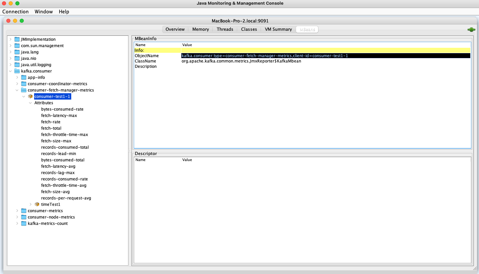The image size is (479, 274).
Task: Collapse the Attributes node
Action: 30,103
